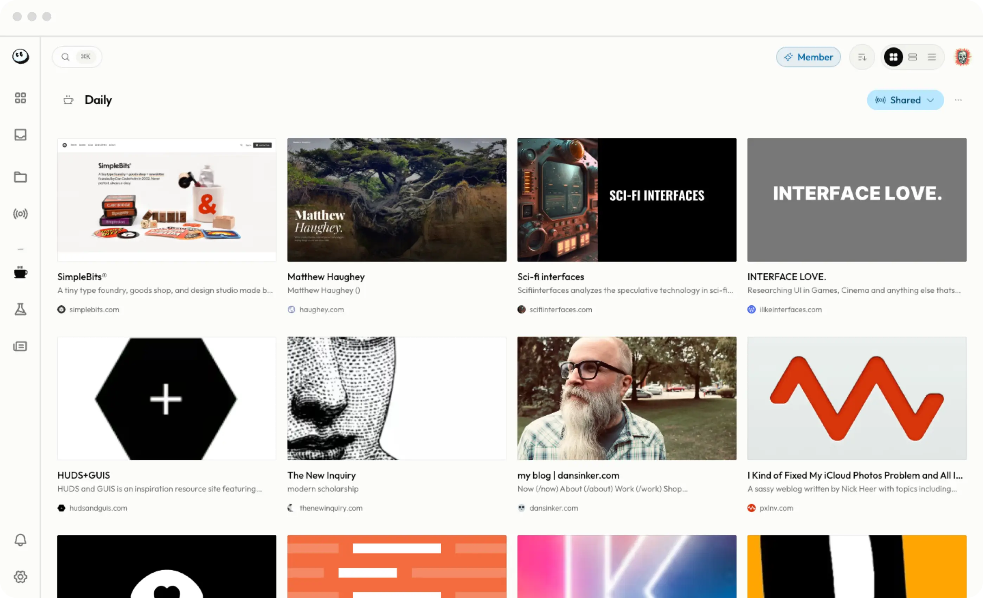
Task: Click the hudsandguis.com favicon
Action: (x=61, y=508)
